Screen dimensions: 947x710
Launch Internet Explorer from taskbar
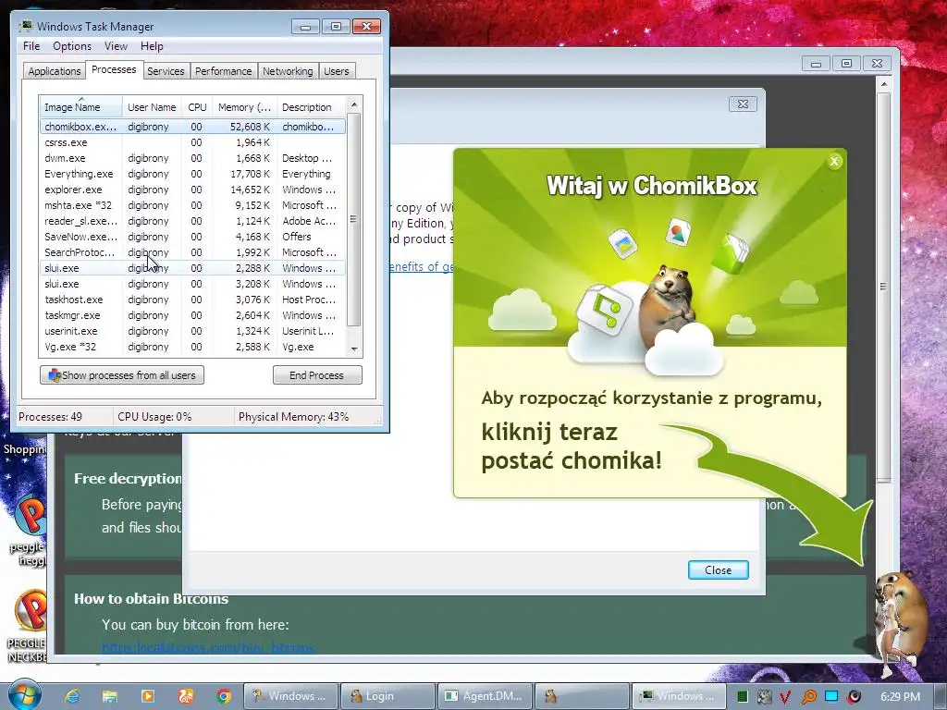coord(72,696)
